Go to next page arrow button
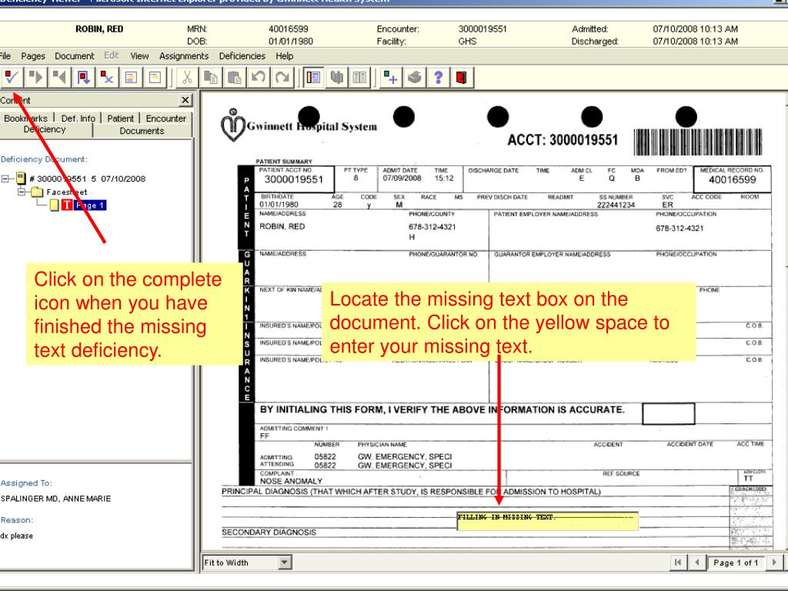This screenshot has width=788, height=591. [774, 563]
